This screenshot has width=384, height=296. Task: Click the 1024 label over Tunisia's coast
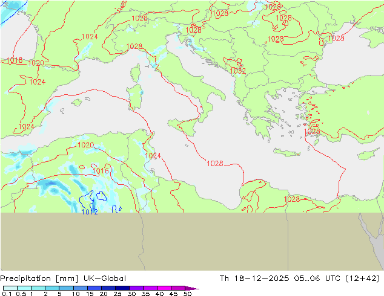pyautogui.click(x=153, y=156)
